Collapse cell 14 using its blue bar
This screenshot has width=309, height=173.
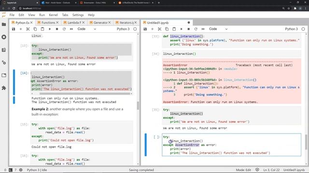14,82
